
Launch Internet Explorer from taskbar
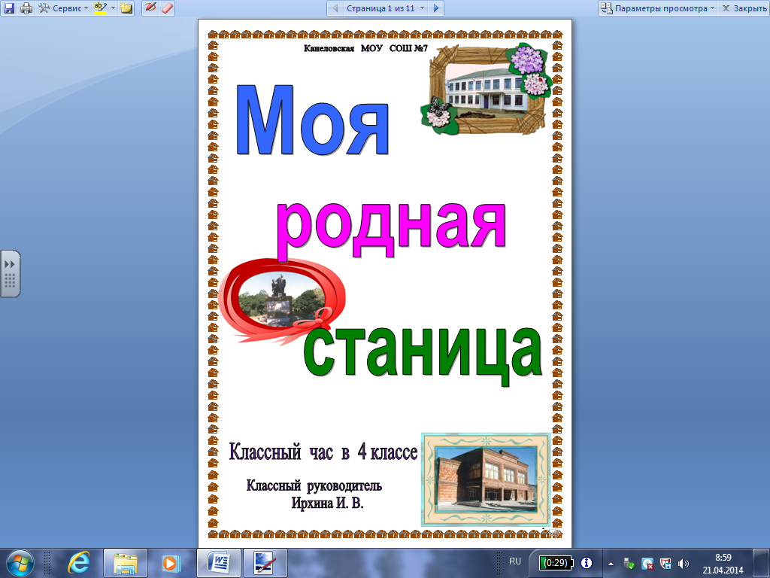tap(79, 563)
